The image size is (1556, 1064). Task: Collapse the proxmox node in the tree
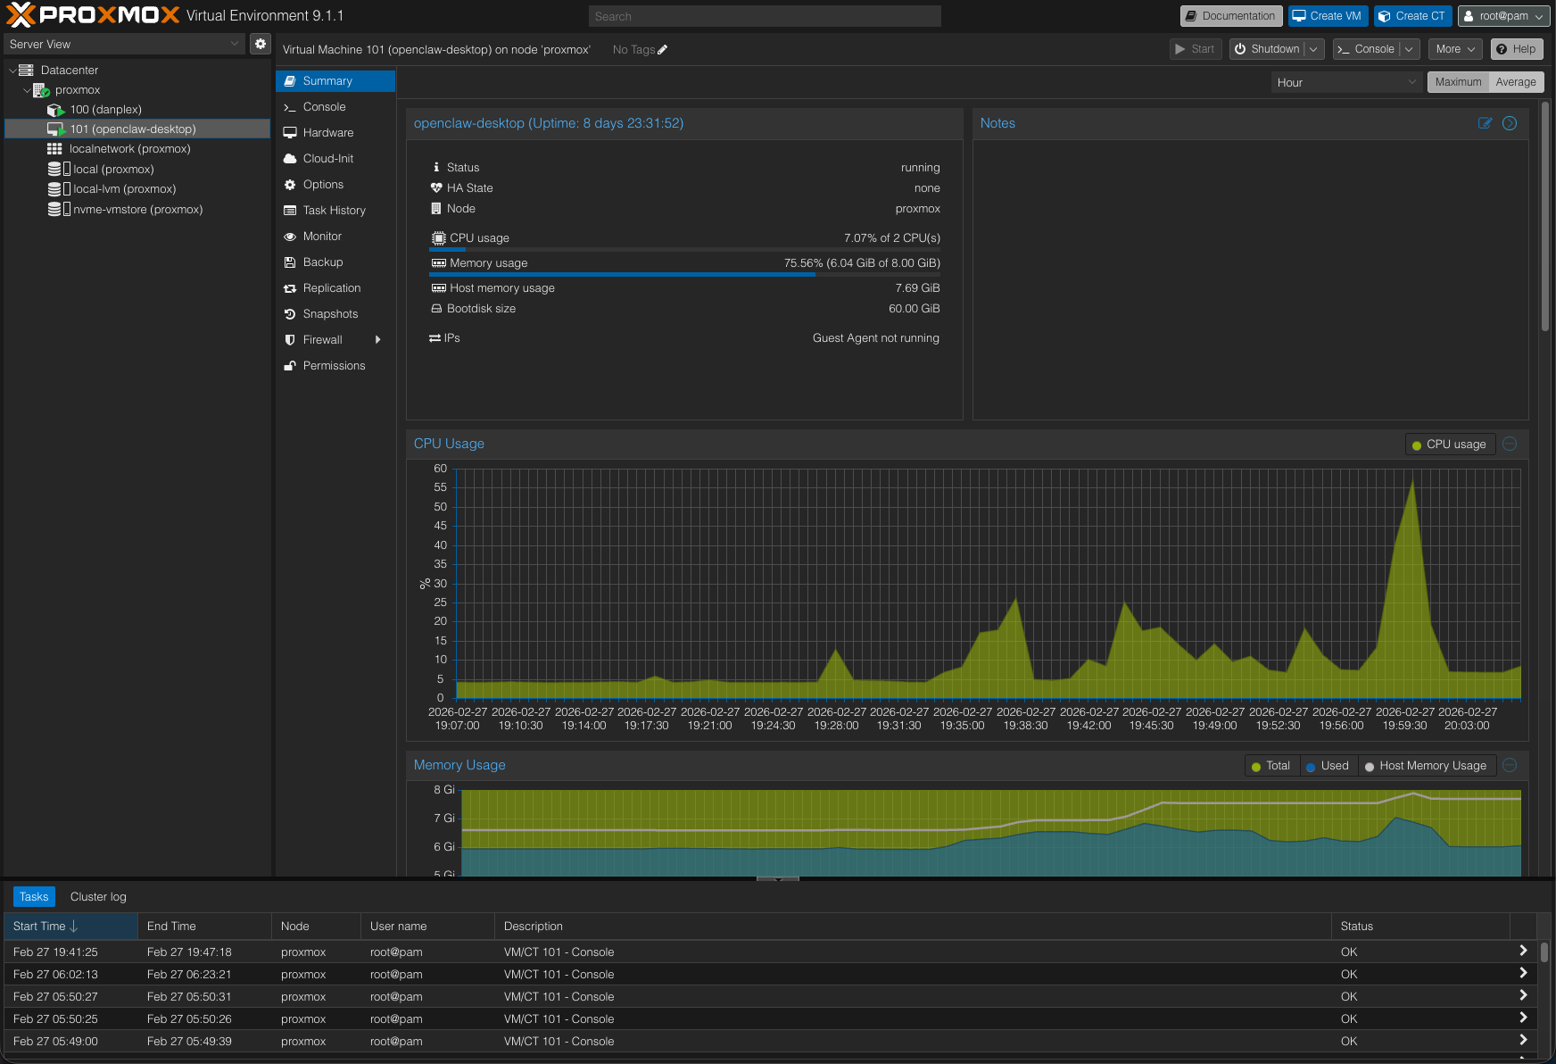pyautogui.click(x=28, y=89)
